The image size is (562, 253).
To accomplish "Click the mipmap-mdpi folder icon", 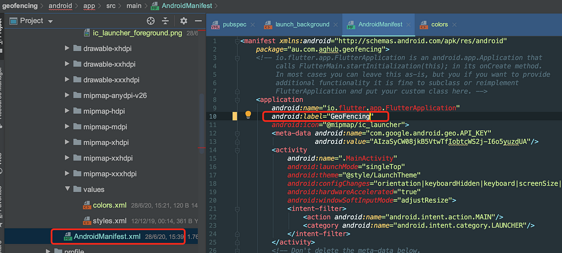I will 77,126.
